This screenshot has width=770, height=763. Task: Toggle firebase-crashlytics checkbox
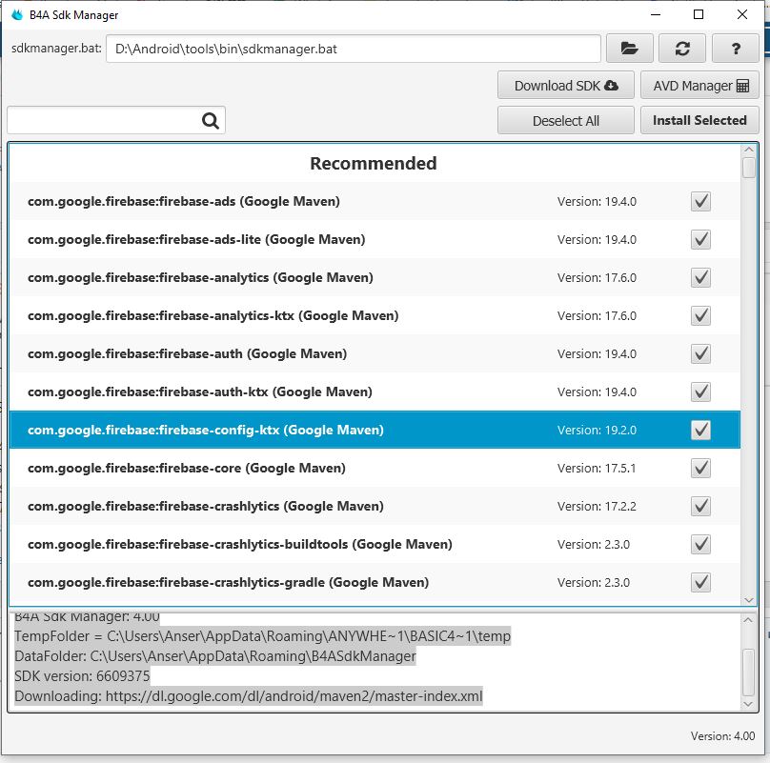(x=700, y=506)
